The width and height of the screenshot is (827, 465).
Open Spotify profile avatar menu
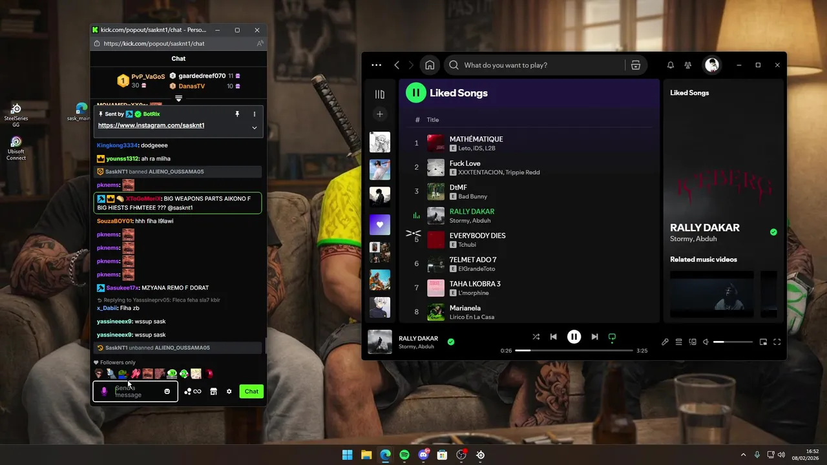tap(712, 65)
